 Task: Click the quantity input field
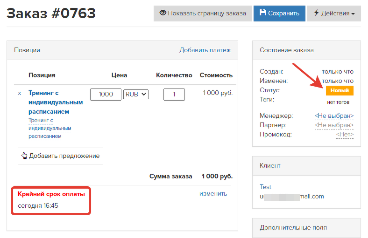[174, 94]
